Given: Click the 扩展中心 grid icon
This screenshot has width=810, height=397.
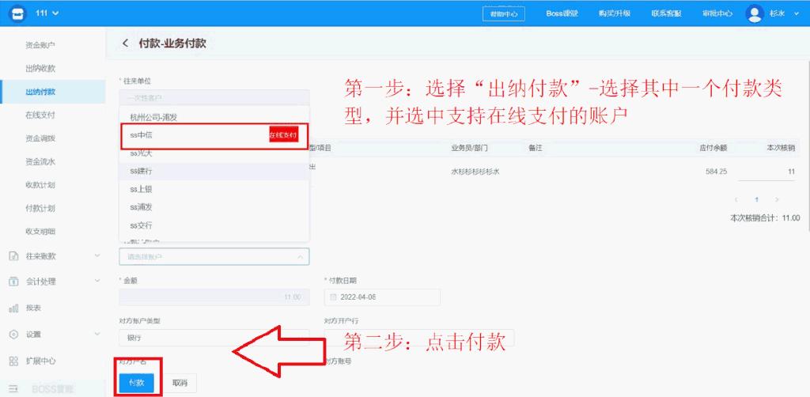Looking at the screenshot, I should click(14, 361).
